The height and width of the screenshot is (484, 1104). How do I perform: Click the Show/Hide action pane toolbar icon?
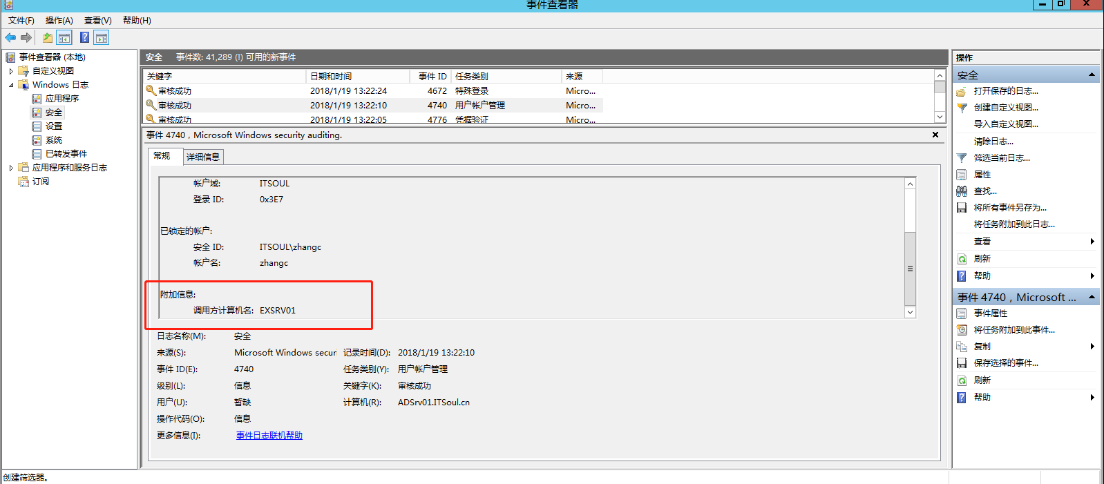102,37
